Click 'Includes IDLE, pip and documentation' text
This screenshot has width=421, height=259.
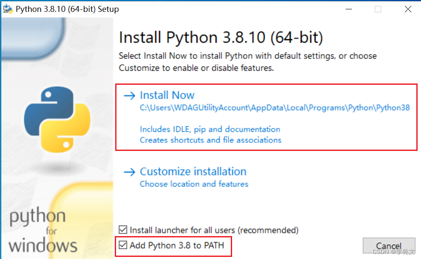210,129
